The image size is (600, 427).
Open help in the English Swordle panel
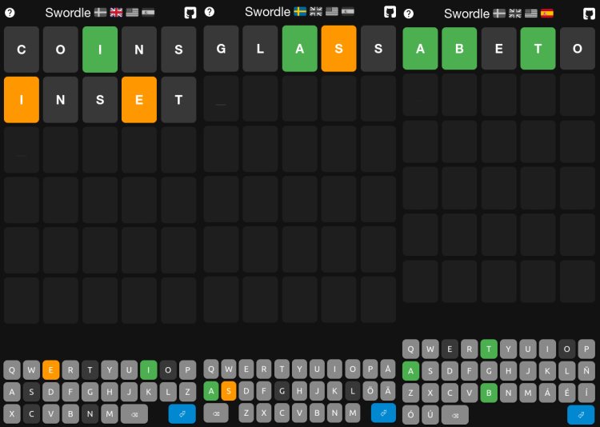click(x=10, y=13)
